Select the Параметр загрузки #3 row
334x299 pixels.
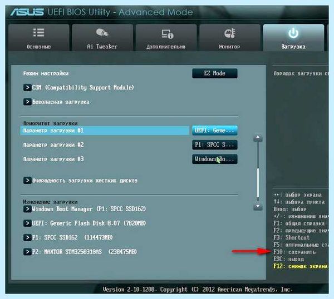coord(105,159)
